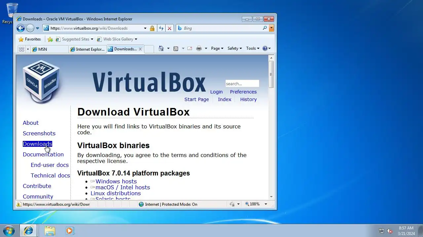The height and width of the screenshot is (237, 423).
Task: Switch to the Internet Explorer tab
Action: pos(88,49)
